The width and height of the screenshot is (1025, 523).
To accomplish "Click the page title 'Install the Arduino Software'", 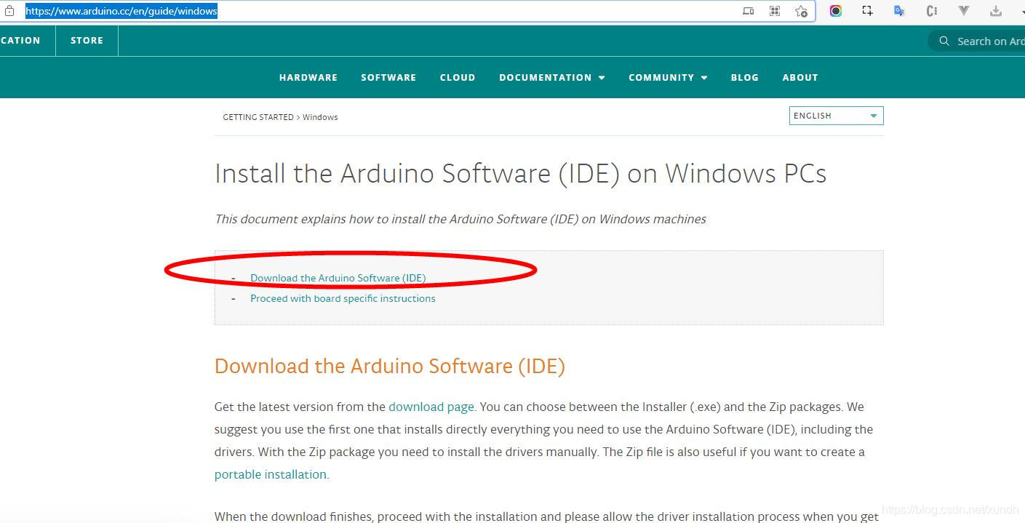I will click(x=520, y=174).
